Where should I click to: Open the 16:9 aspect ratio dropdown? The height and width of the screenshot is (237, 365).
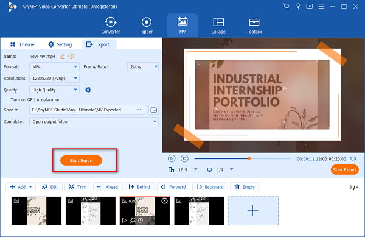[x=195, y=169]
